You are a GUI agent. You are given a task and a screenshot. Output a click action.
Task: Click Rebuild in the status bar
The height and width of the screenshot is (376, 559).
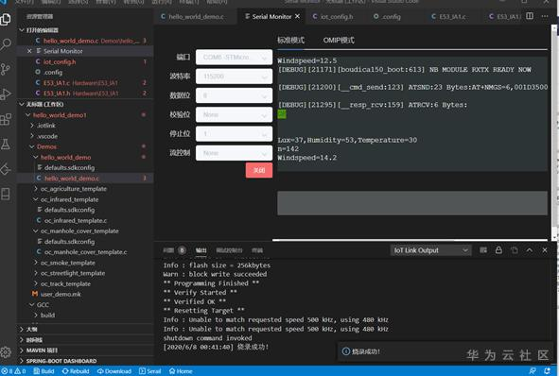[76, 371]
